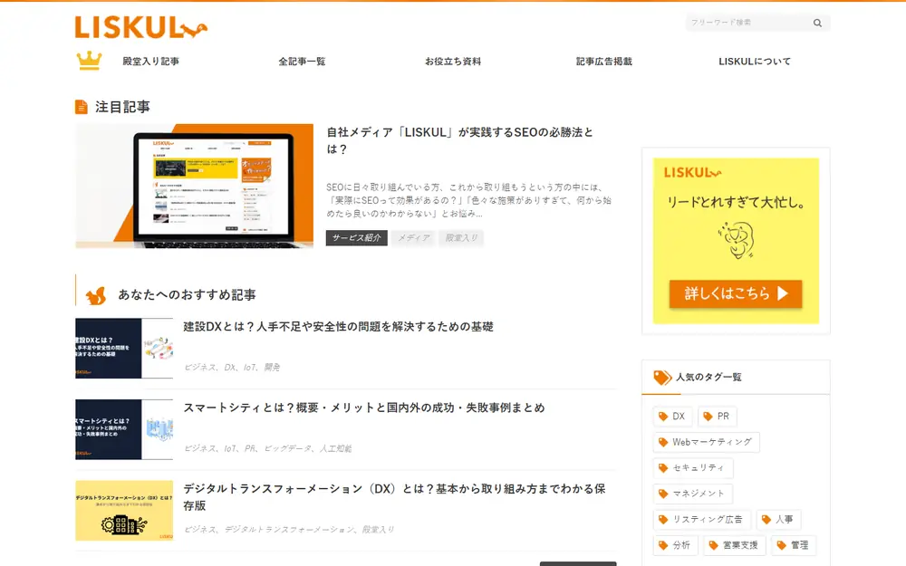The height and width of the screenshot is (566, 906).
Task: Click the LISKUL logo in the header
Action: (141, 27)
